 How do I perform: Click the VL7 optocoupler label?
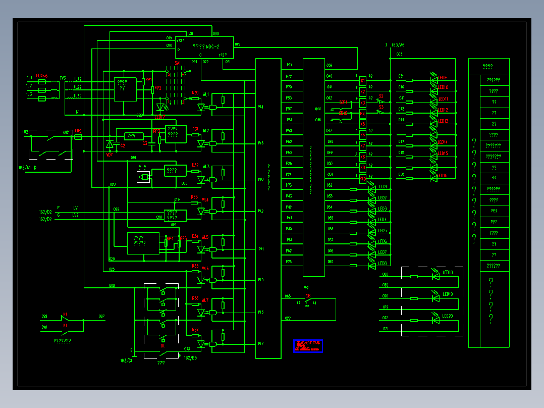[x=205, y=300]
